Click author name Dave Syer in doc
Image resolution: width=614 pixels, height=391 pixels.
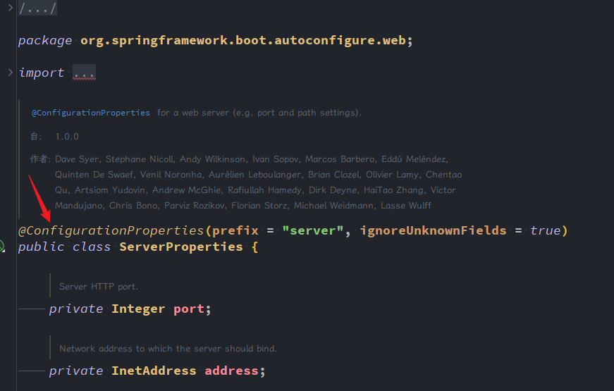(77, 159)
